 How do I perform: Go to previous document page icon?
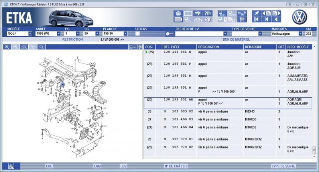click(266, 14)
